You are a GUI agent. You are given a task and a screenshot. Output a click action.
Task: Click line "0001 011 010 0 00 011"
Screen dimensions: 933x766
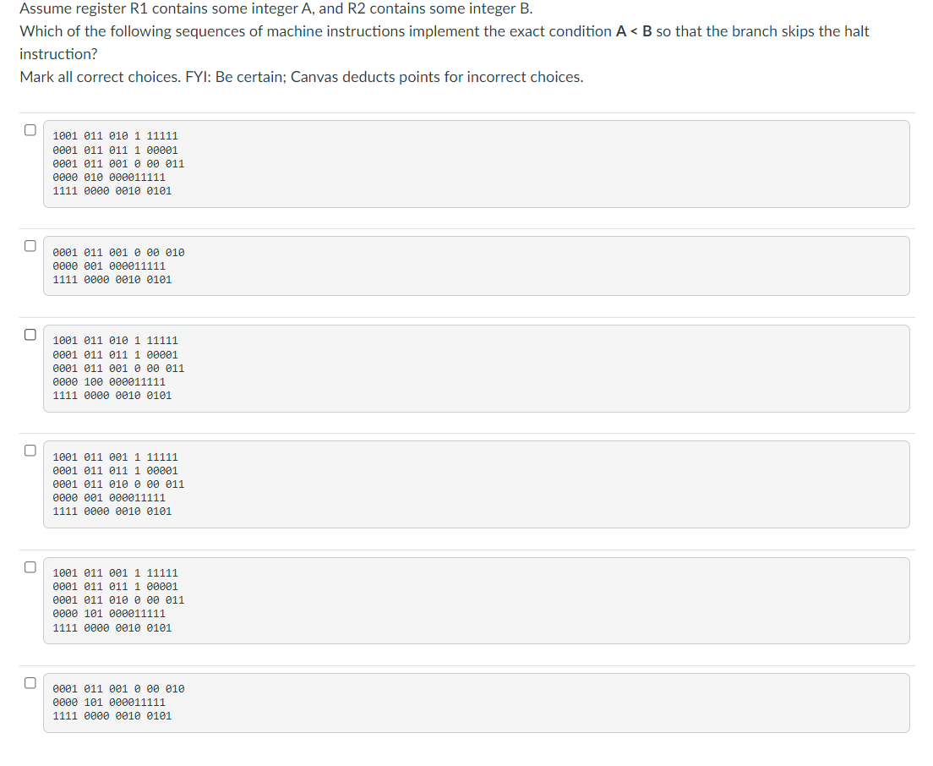119,484
